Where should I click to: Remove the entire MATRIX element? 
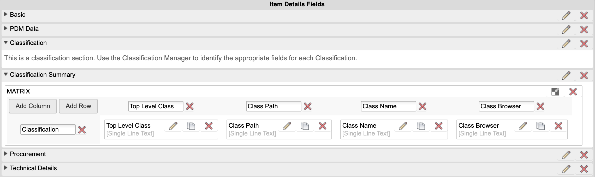coord(573,92)
